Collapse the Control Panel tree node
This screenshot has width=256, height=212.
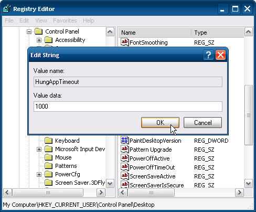coord(29,32)
